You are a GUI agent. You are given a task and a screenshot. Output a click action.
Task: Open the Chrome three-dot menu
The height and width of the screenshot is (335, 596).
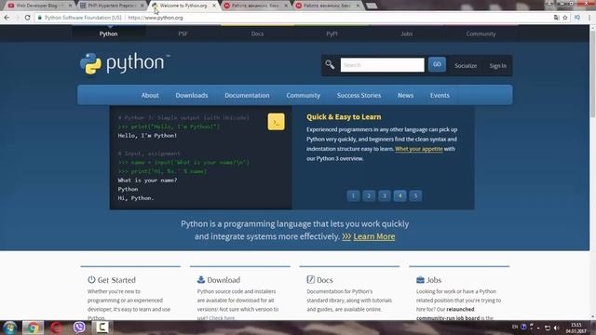(x=589, y=18)
